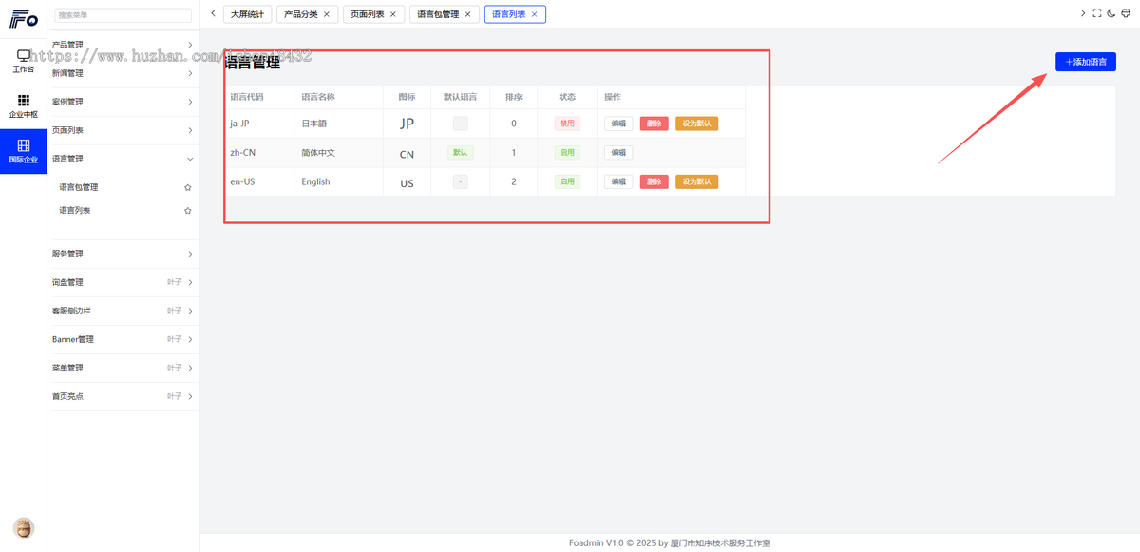Click the 默认语言 column header

(x=461, y=97)
